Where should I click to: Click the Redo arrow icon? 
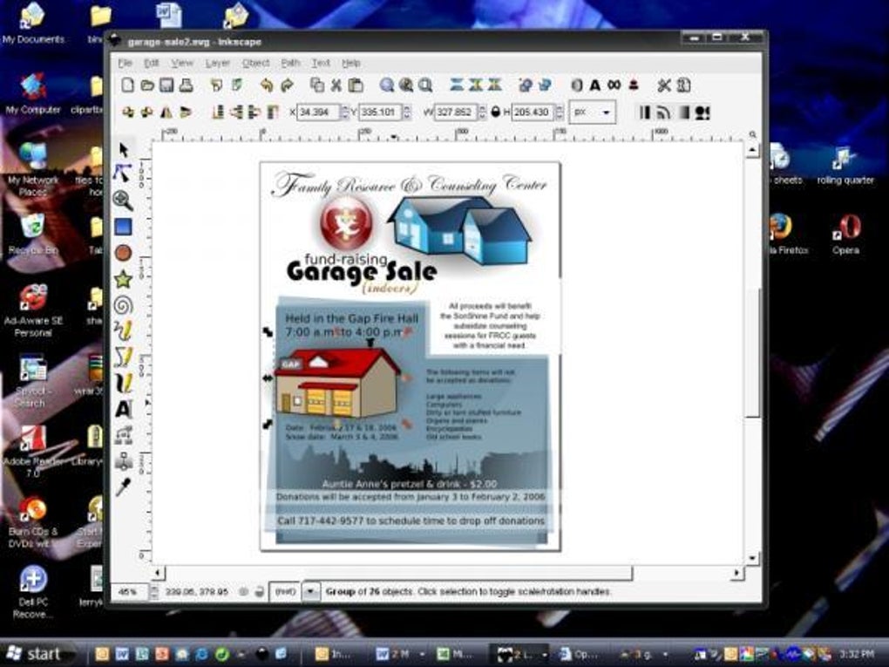click(x=287, y=85)
